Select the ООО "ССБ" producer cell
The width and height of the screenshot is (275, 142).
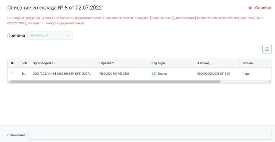(63, 74)
